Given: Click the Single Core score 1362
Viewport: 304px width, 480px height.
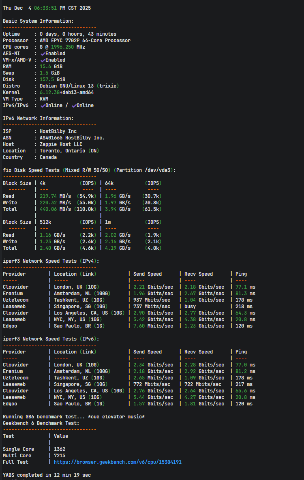Looking at the screenshot, I should coord(60,449).
